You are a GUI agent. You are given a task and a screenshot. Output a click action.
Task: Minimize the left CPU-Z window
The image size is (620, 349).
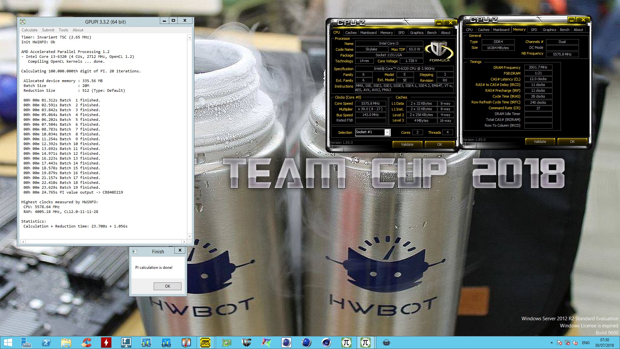pos(439,22)
